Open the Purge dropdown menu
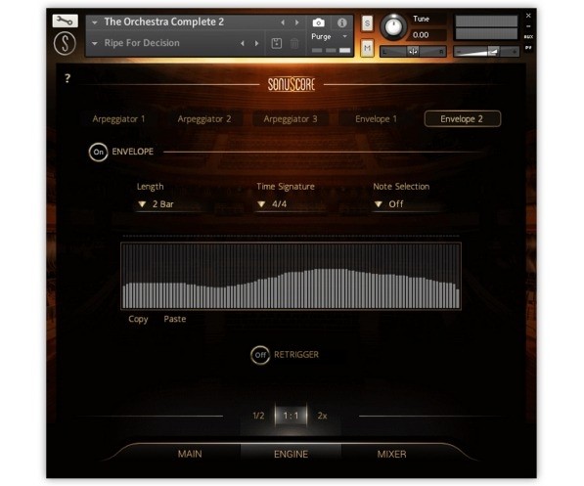Viewport: 584px width, 486px height. [330, 36]
